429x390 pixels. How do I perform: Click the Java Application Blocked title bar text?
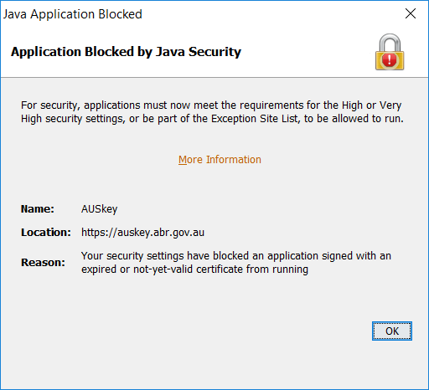coord(73,14)
